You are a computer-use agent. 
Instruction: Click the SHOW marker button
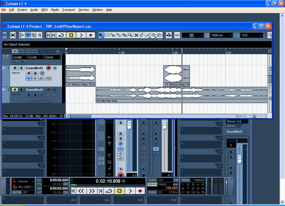tap(185, 180)
